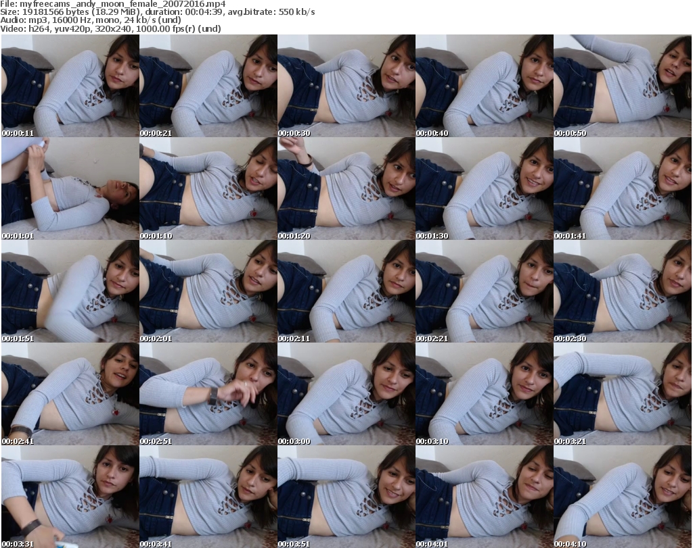Select the thumbnail frame at 00:00:50
The height and width of the screenshot is (548, 693).
[623, 86]
